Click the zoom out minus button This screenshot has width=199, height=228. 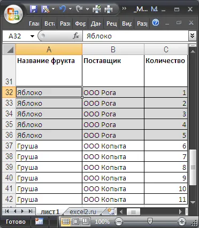click(119, 222)
